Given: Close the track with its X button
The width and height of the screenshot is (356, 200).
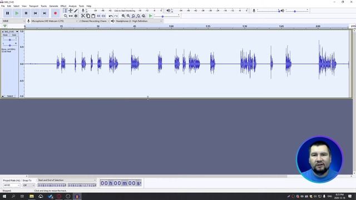Looking at the screenshot, I should (2, 32).
